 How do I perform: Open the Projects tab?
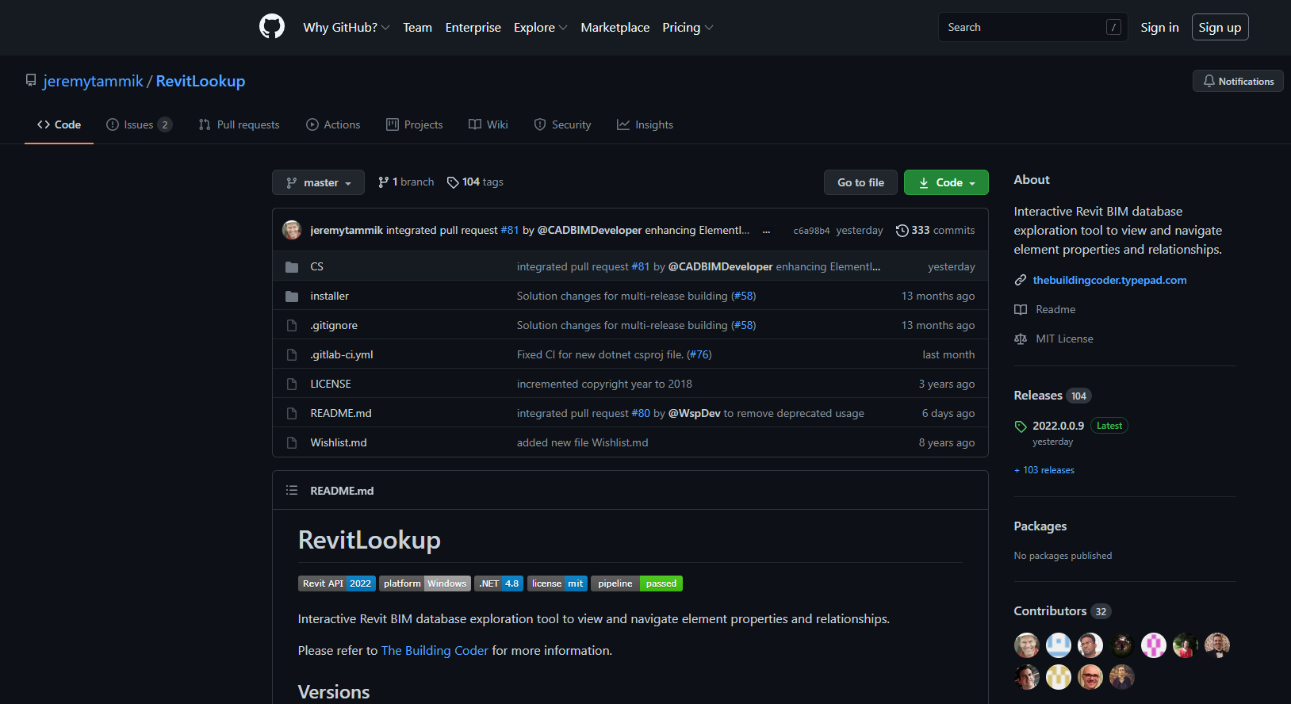pos(414,124)
